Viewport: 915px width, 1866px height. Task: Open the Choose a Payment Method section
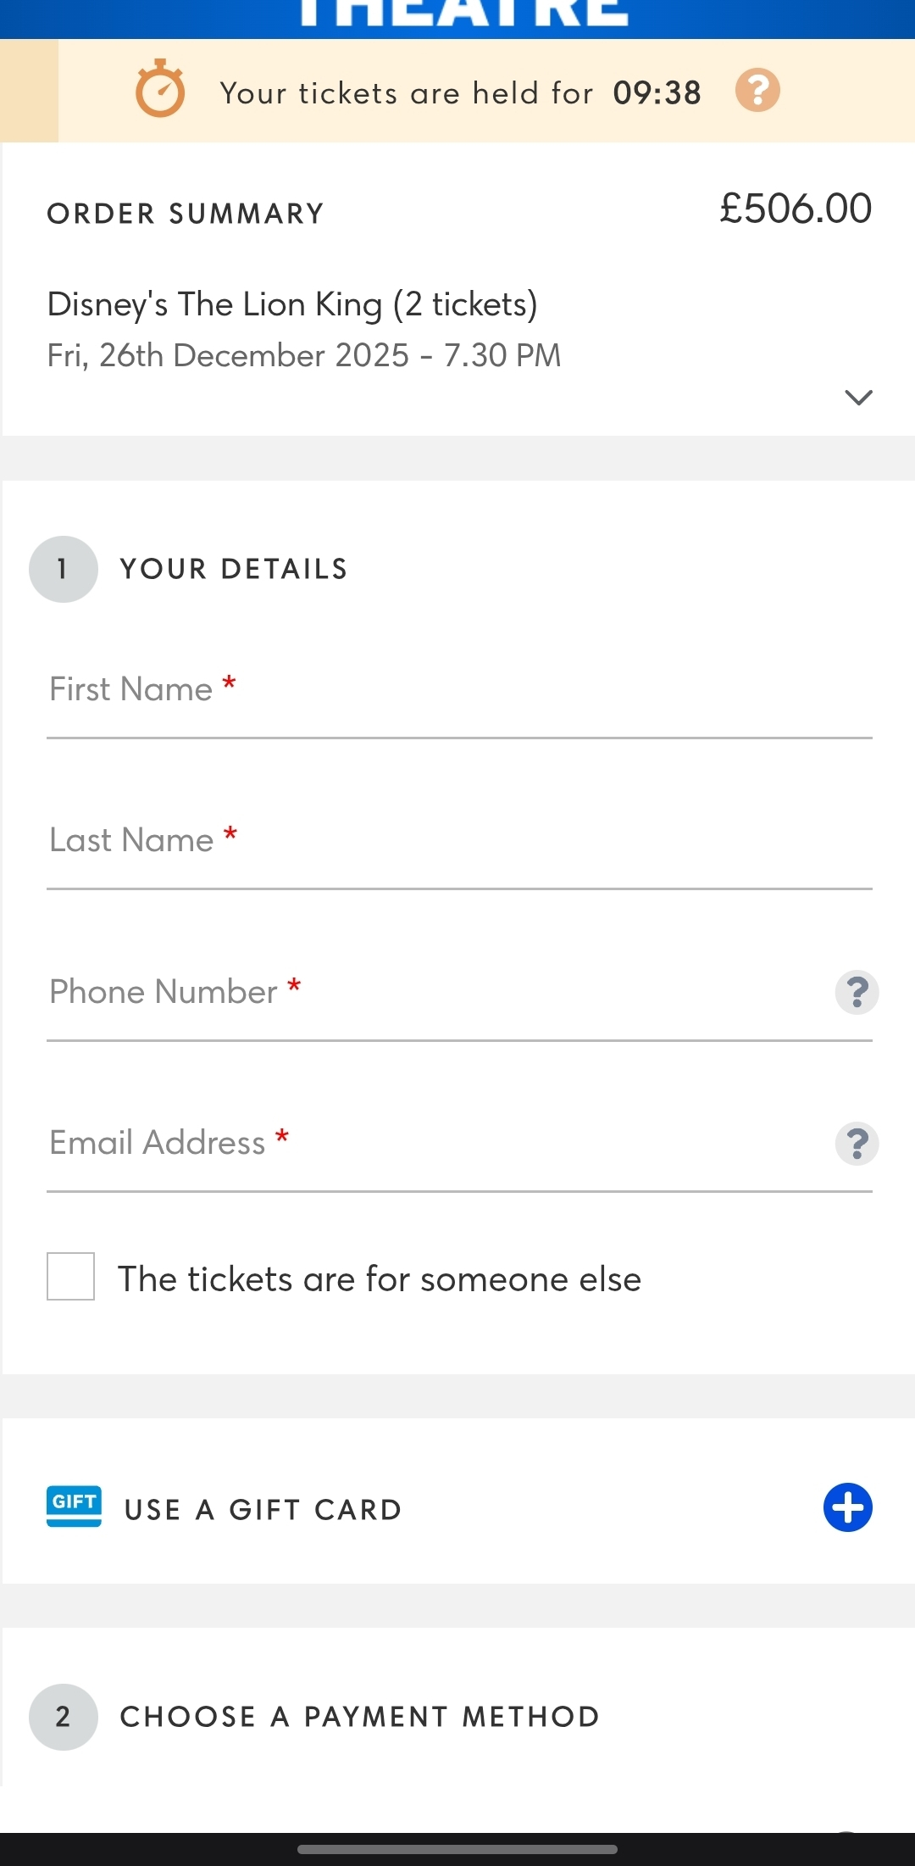(360, 1717)
